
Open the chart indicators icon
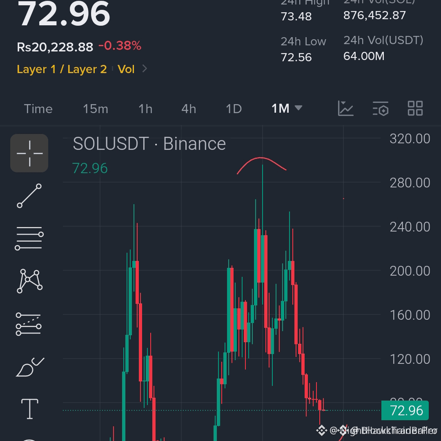345,109
